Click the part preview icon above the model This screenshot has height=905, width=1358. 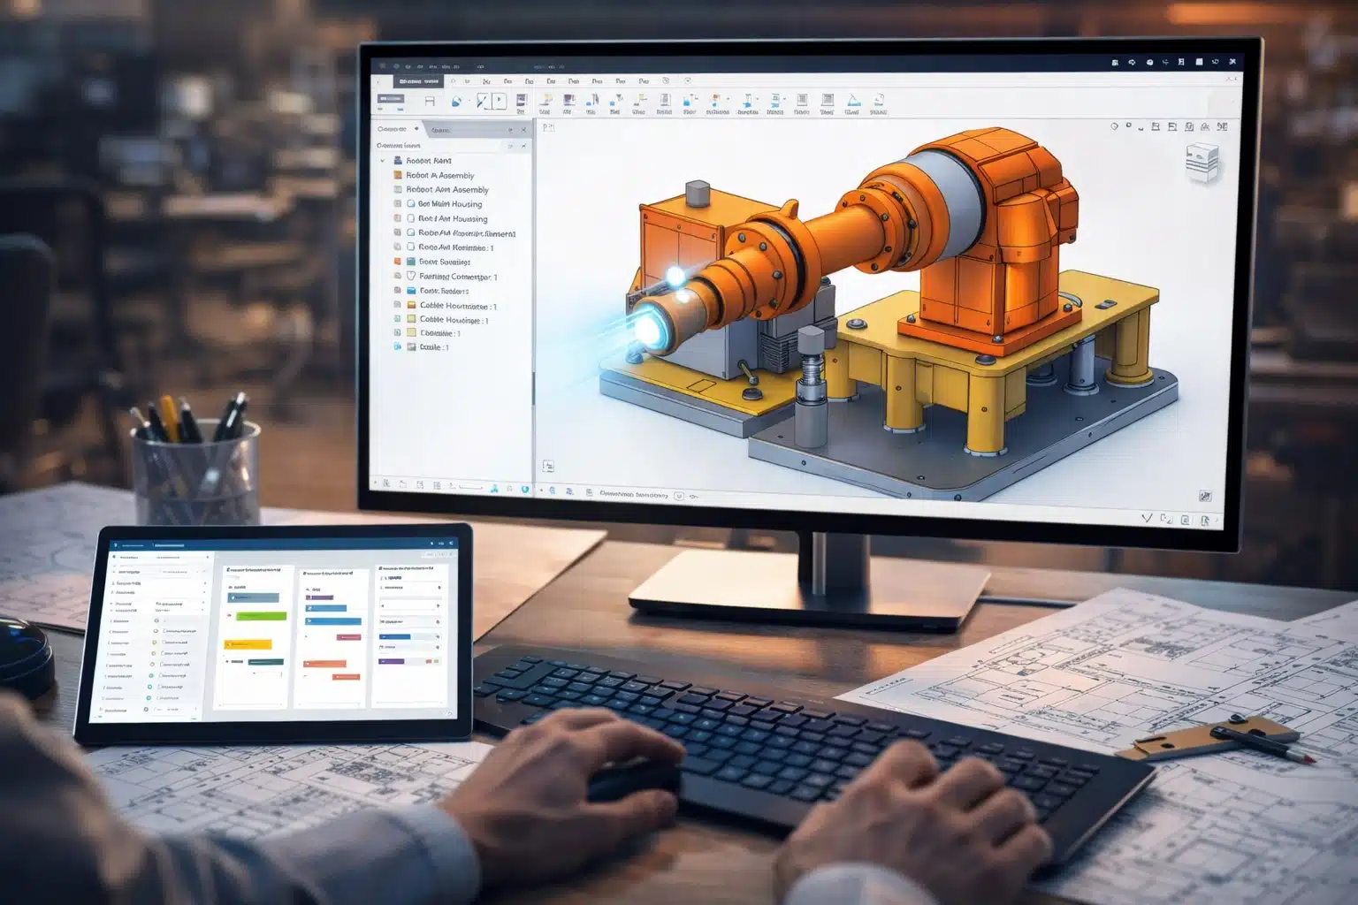click(1202, 159)
